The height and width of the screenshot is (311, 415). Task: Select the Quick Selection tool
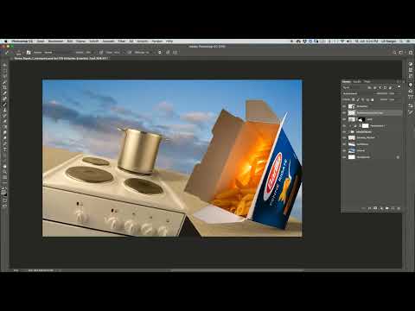coord(4,82)
